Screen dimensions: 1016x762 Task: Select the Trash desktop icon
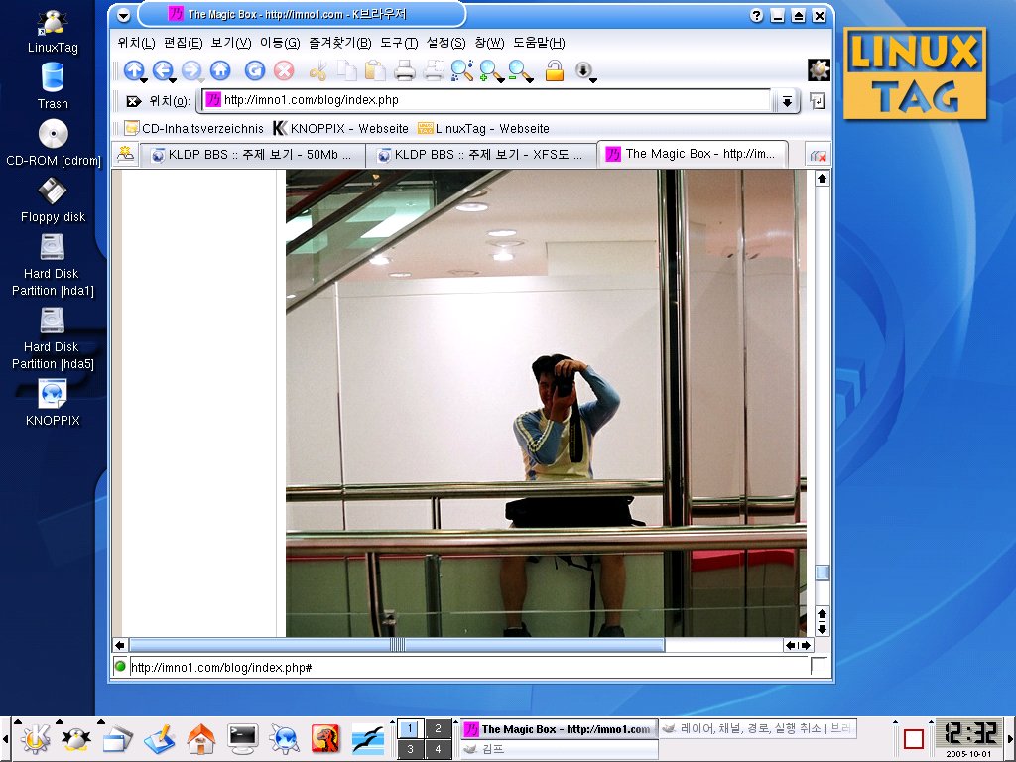pyautogui.click(x=53, y=85)
